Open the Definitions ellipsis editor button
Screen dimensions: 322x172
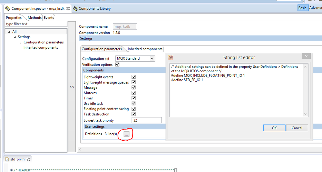tap(126, 134)
